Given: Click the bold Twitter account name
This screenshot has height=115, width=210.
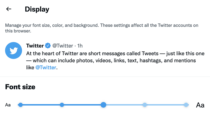Looking at the screenshot, I should coord(35,46).
